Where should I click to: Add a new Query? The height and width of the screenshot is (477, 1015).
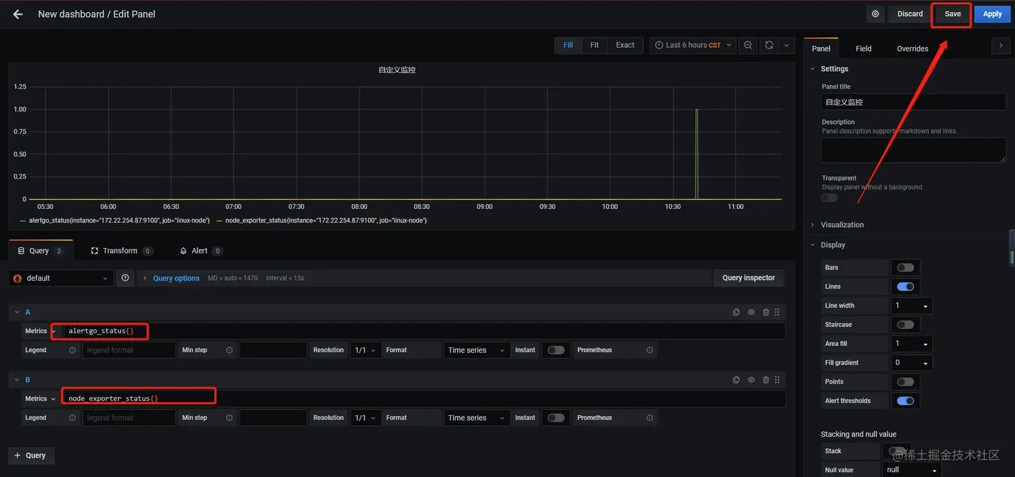pos(31,456)
